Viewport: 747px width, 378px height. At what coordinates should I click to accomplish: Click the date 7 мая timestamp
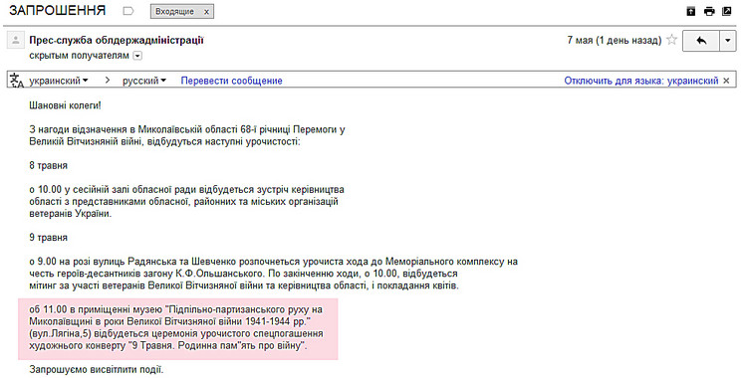pos(615,40)
